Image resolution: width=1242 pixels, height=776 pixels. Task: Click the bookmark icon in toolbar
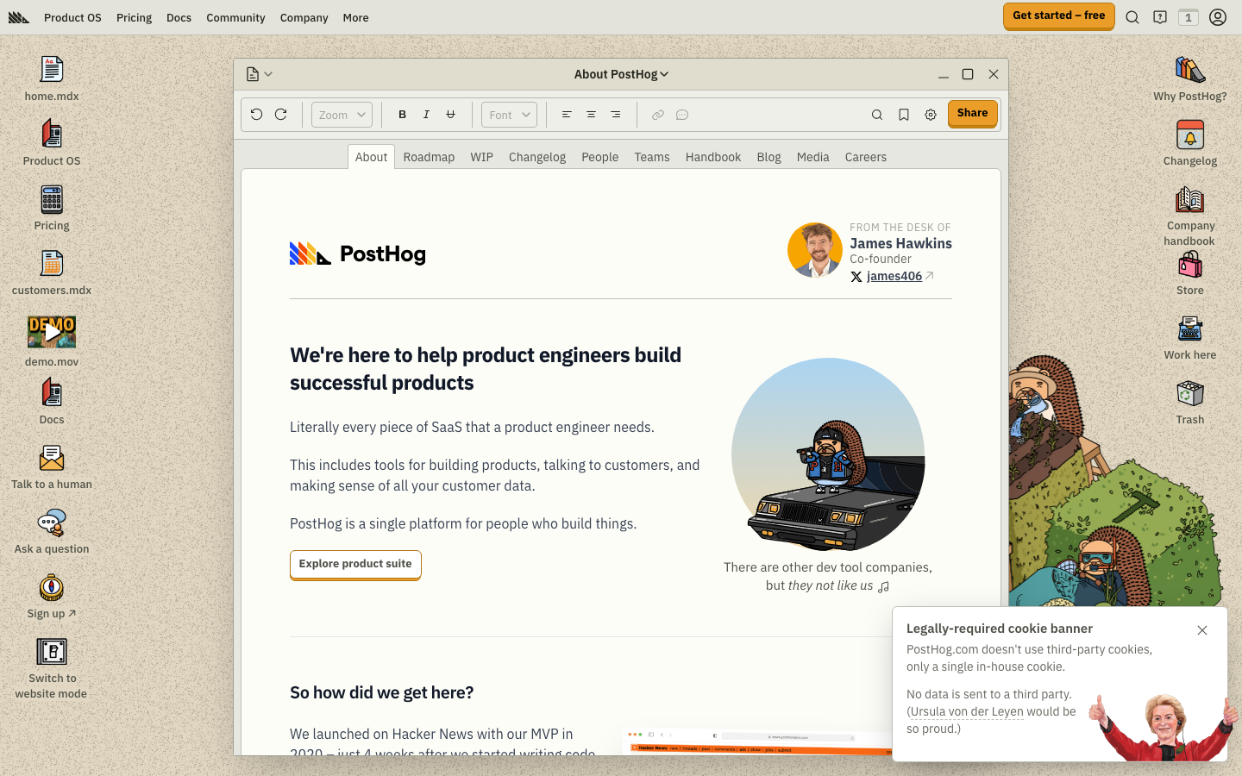[x=904, y=115]
